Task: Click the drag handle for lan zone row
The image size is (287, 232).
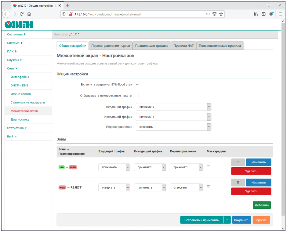Action: tap(238, 162)
